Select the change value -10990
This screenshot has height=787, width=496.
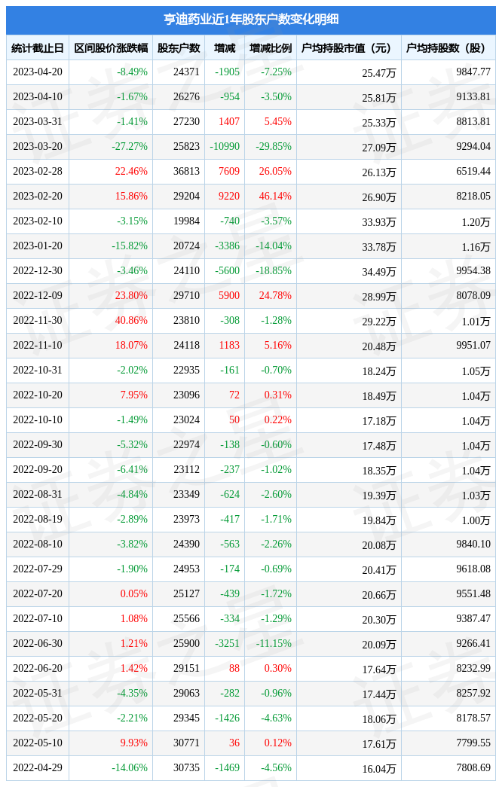[x=225, y=147]
